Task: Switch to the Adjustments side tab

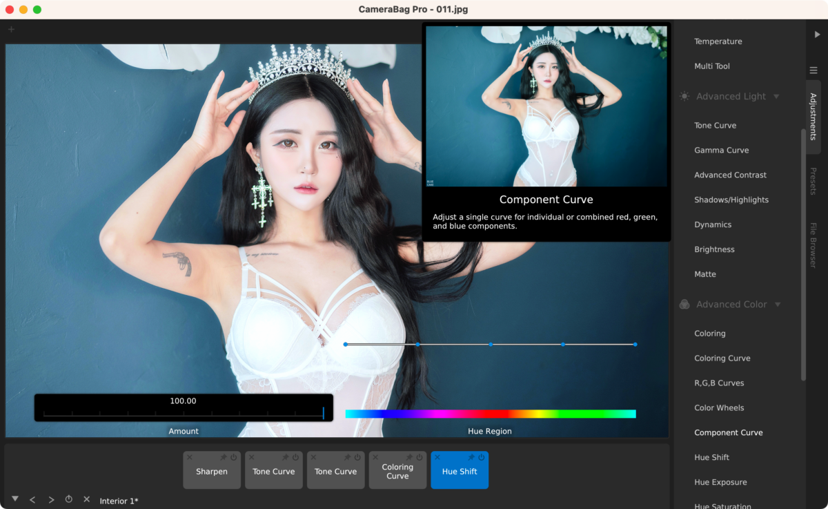Action: point(814,117)
